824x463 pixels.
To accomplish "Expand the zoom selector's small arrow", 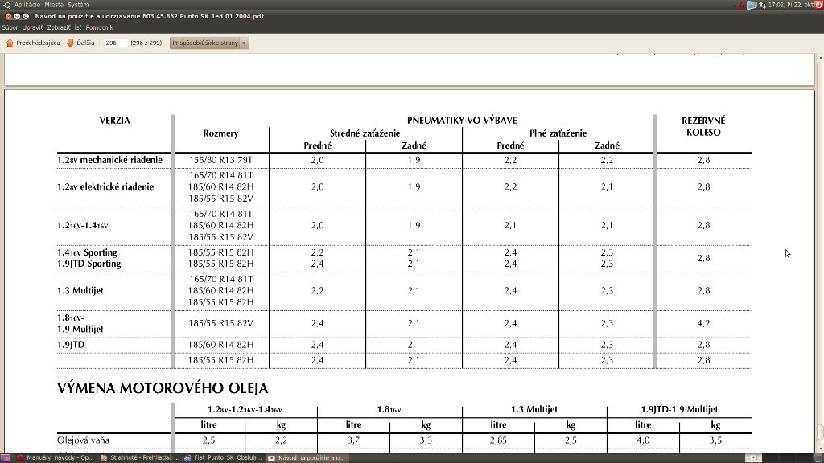I will click(242, 43).
